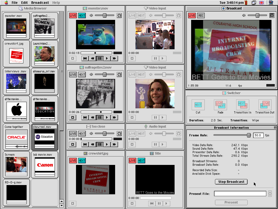Click the menu bar clock
The image size is (278, 209).
[x=232, y=2]
